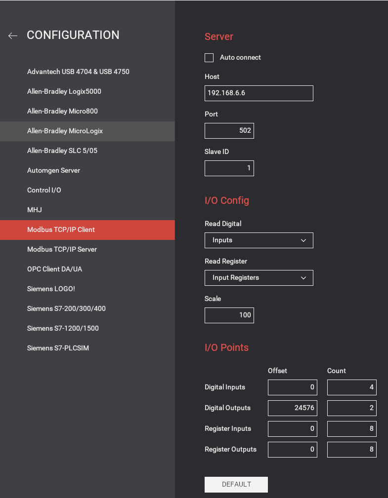
Task: Open the Read Digital dropdown
Action: [259, 240]
